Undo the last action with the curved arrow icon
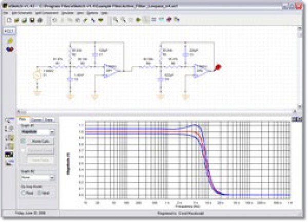Screen dimensions: 308x222 pos(54,20)
